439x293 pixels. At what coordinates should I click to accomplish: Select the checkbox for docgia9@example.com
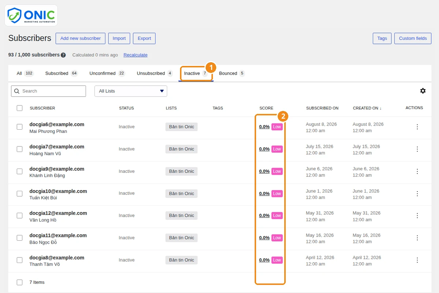[x=20, y=171]
